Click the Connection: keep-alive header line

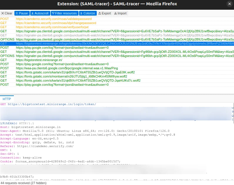[x=21, y=158]
